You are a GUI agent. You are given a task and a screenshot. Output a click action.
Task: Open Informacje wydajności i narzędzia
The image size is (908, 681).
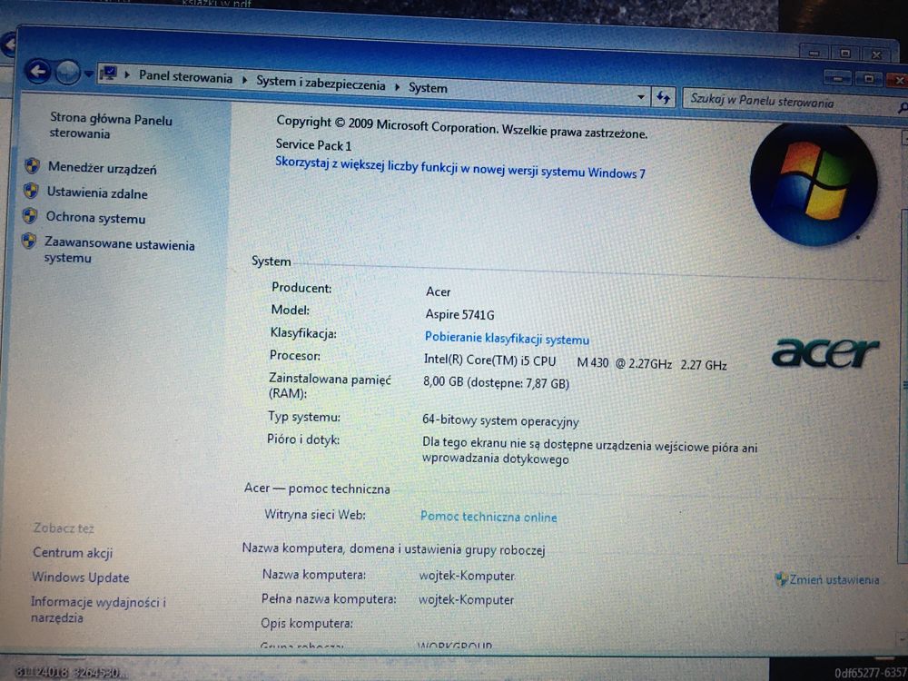click(x=98, y=609)
